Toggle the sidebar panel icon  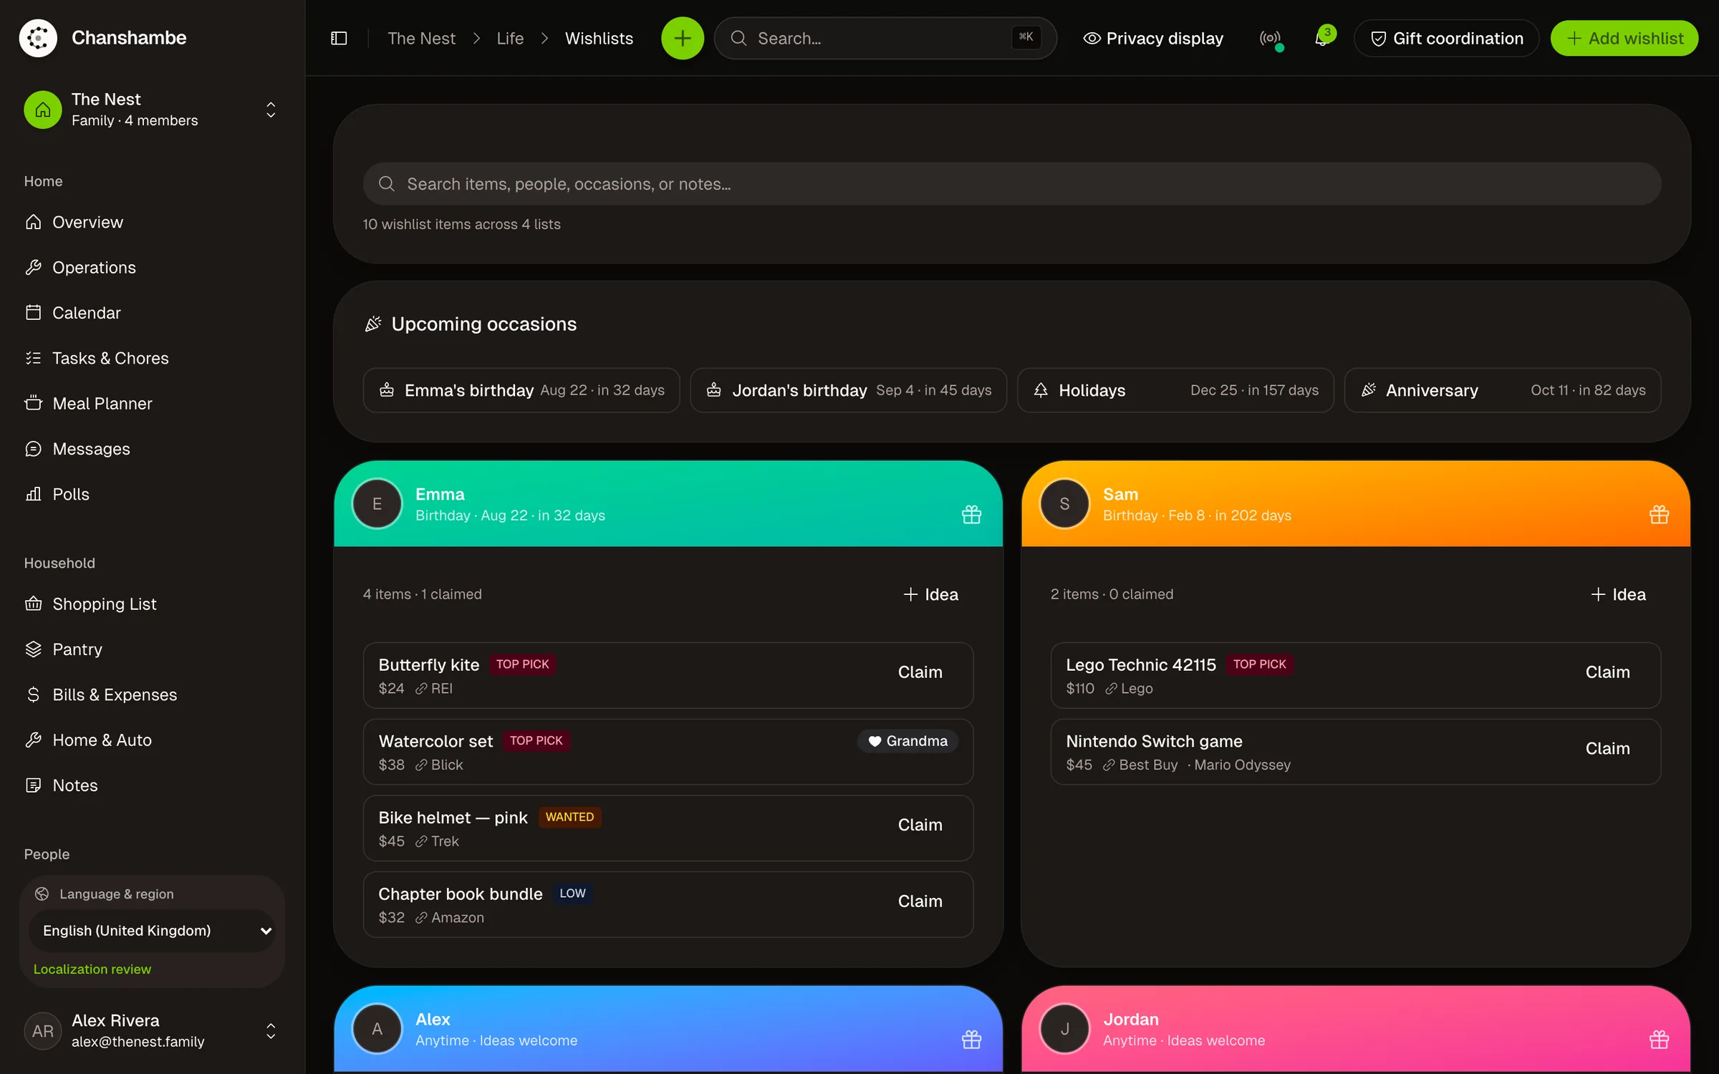click(339, 38)
